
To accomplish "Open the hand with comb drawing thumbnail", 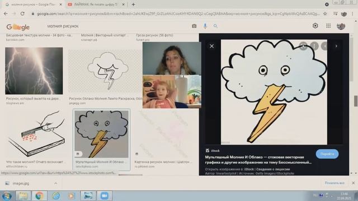I will [x=37, y=134].
